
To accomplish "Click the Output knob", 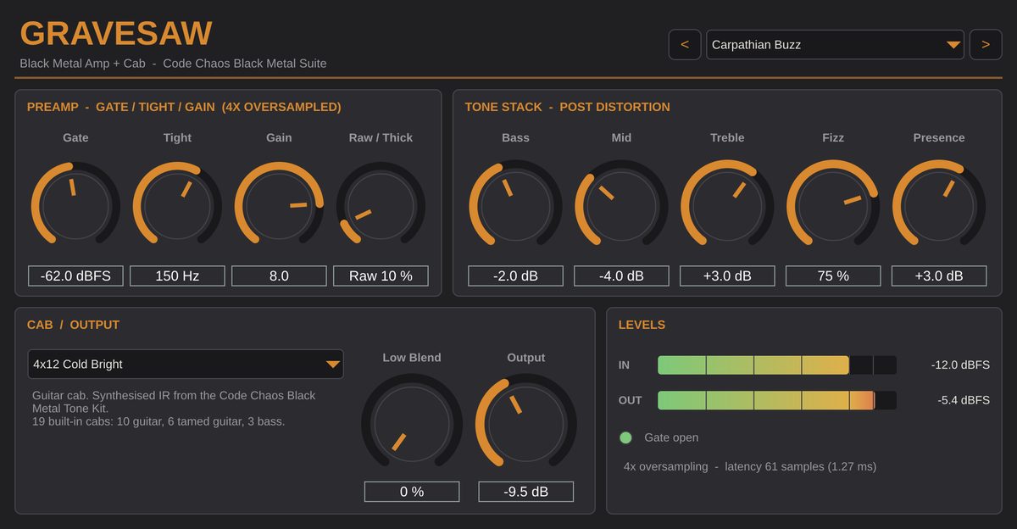I will click(526, 422).
